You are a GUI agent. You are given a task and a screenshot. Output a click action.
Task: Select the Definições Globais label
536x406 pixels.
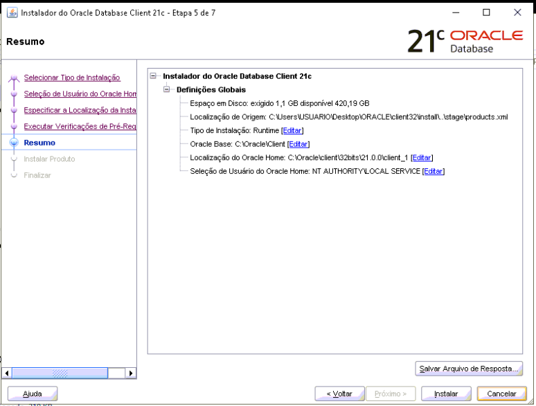tap(211, 89)
